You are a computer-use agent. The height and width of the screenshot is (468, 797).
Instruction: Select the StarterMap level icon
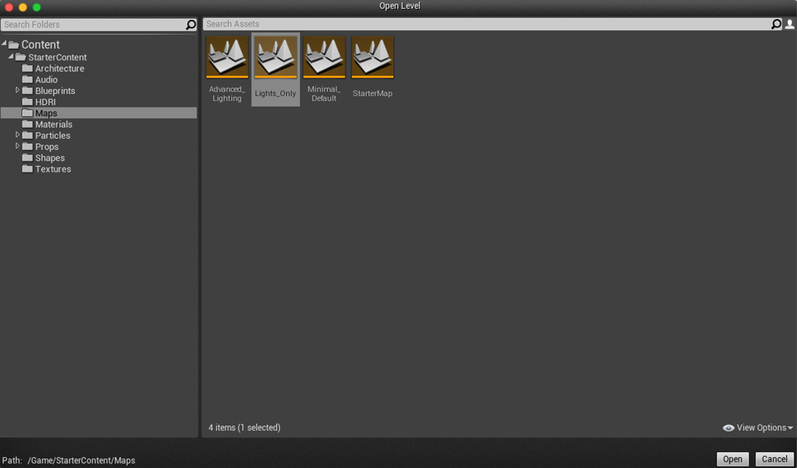372,56
